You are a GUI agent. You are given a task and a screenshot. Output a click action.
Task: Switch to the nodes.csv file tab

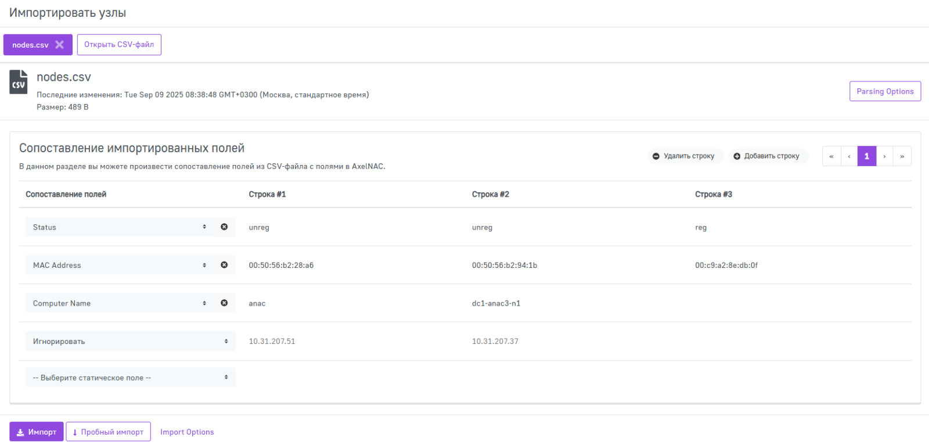[x=30, y=45]
